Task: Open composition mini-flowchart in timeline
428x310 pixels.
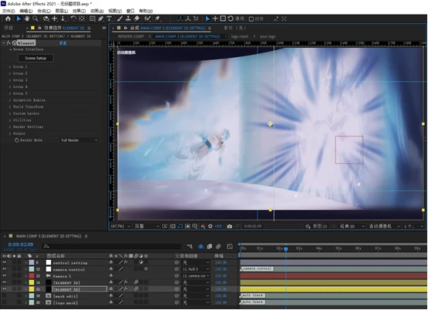Action: (x=190, y=247)
